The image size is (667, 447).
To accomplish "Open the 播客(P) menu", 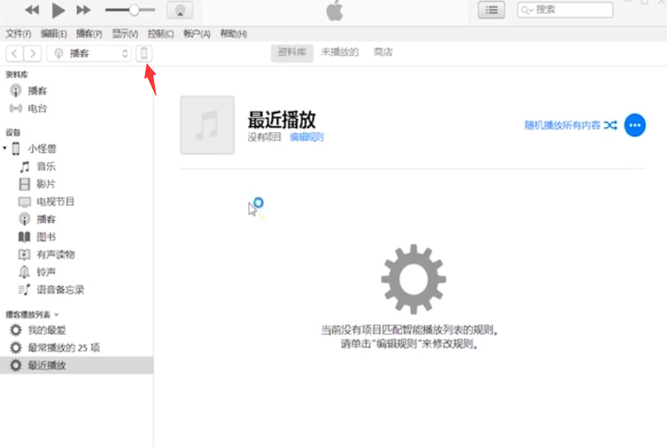I will [x=89, y=33].
